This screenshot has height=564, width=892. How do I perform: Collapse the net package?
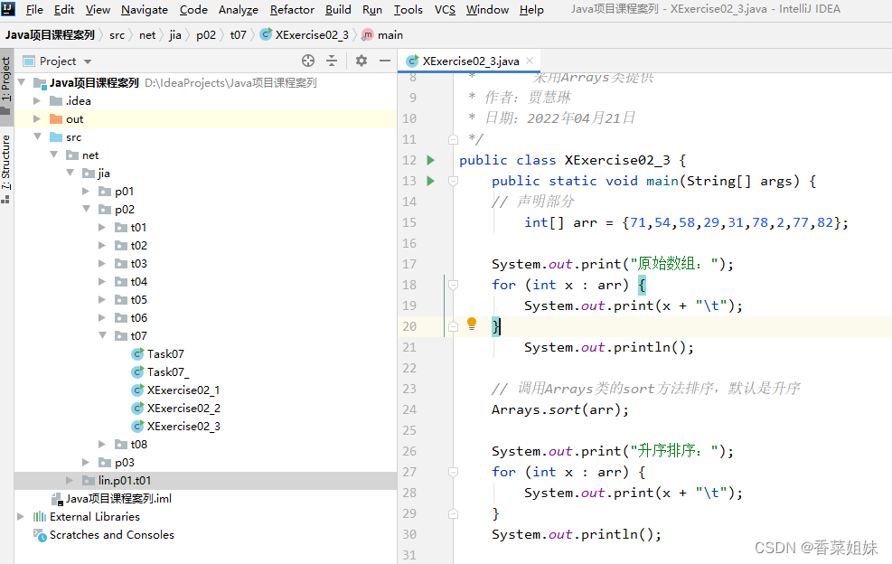tap(54, 155)
